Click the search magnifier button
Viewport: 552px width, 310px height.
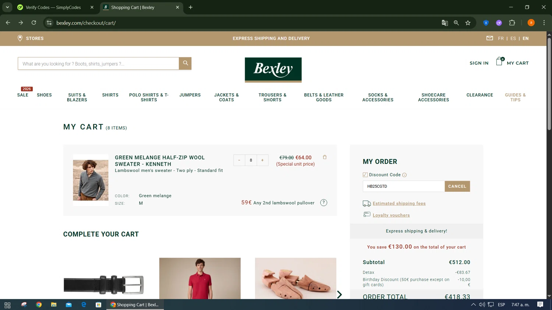pos(185,63)
